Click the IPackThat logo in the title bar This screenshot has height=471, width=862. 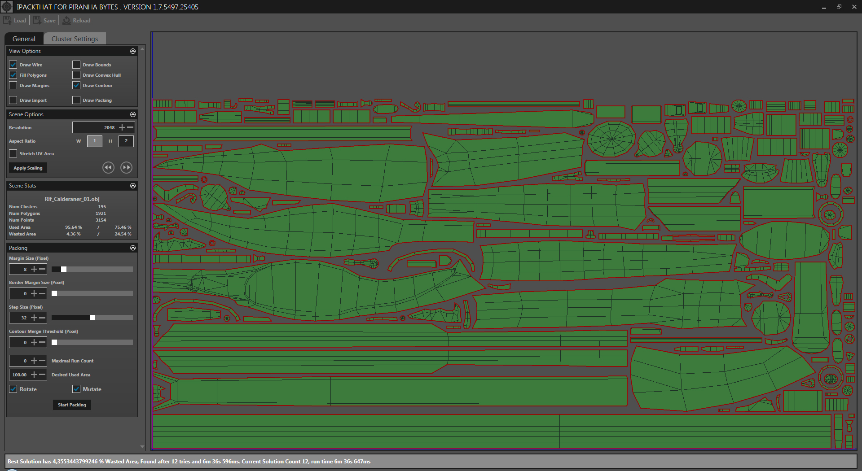pos(7,7)
